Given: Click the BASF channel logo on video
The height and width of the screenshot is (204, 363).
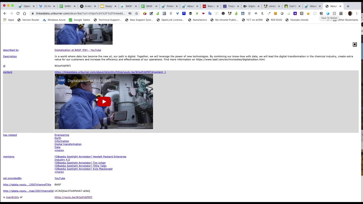Looking at the screenshot, I should click(61, 81).
